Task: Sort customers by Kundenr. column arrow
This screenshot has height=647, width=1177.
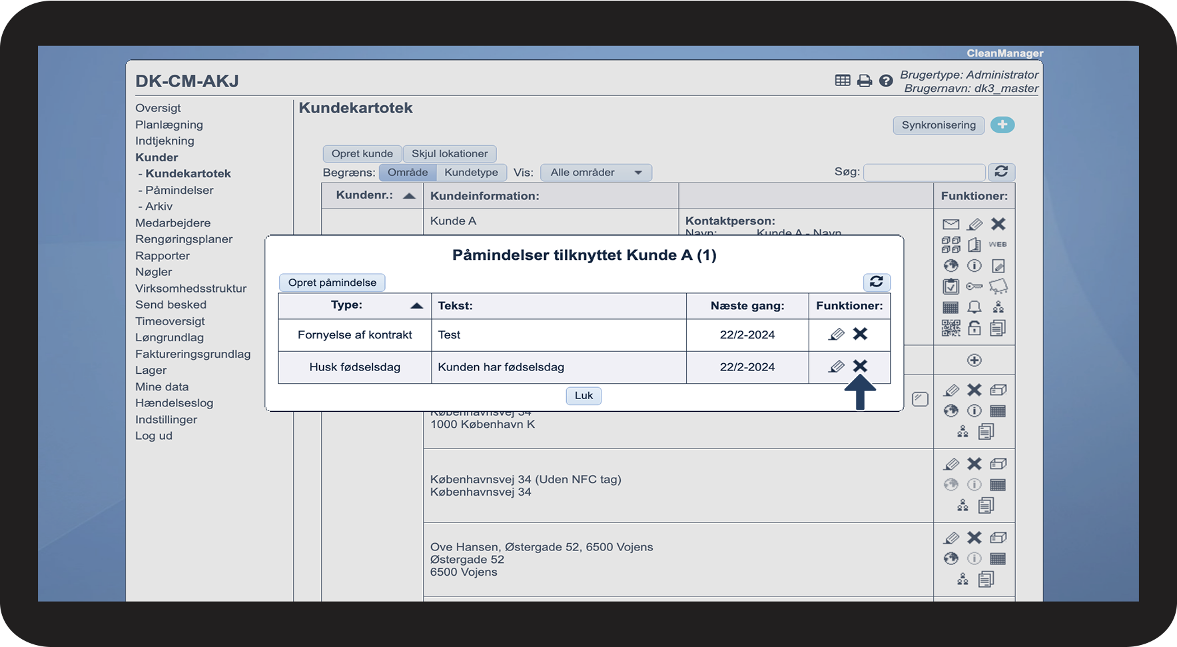Action: tap(409, 196)
